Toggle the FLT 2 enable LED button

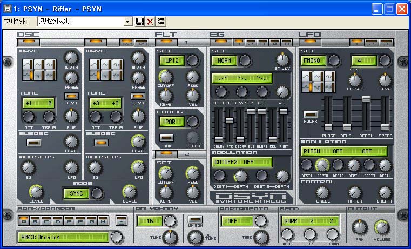pyautogui.click(x=166, y=153)
